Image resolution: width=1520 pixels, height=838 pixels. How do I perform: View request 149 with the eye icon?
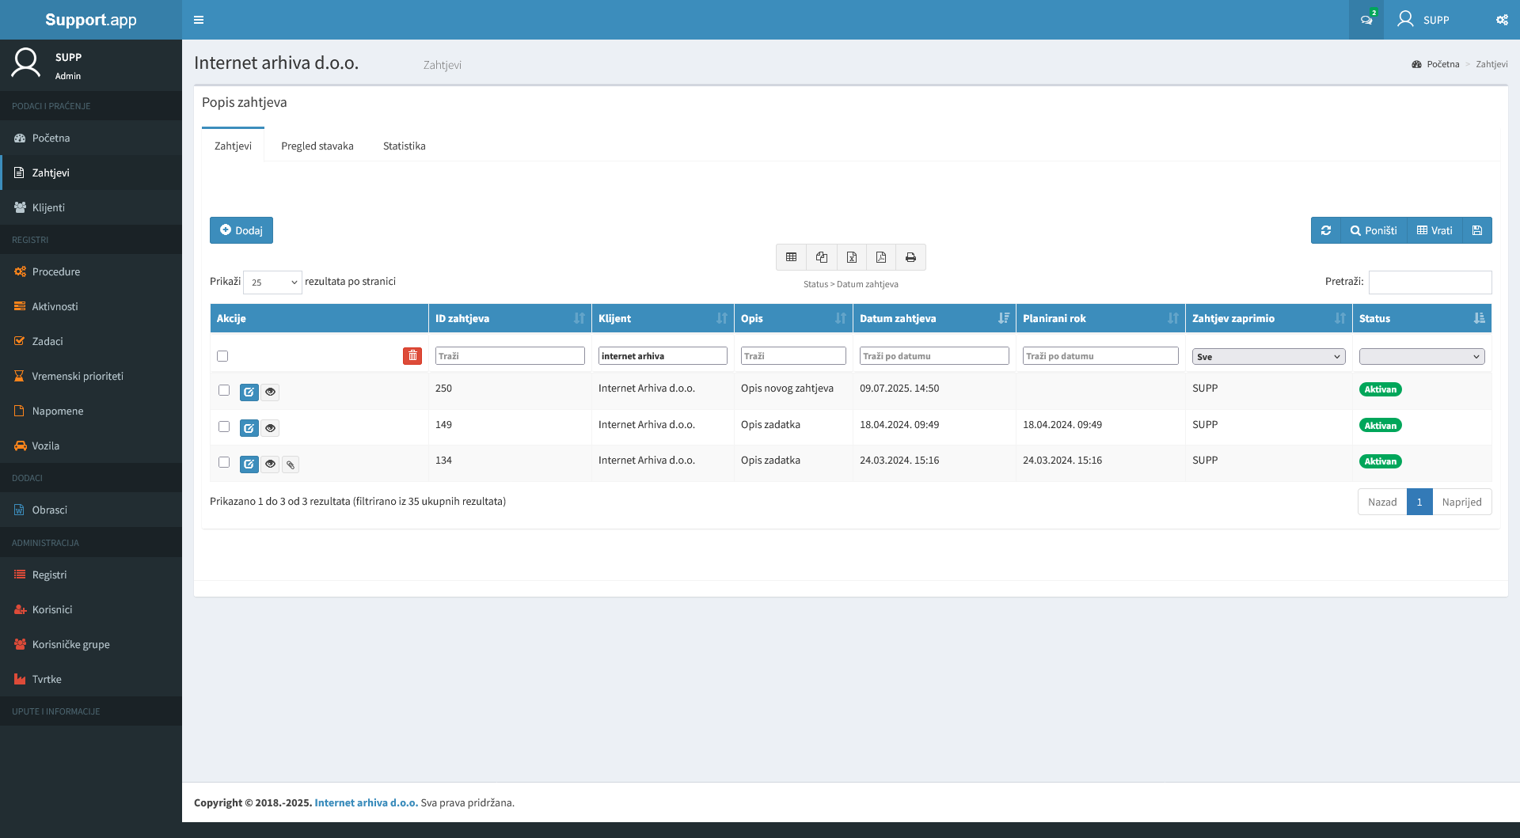[270, 428]
